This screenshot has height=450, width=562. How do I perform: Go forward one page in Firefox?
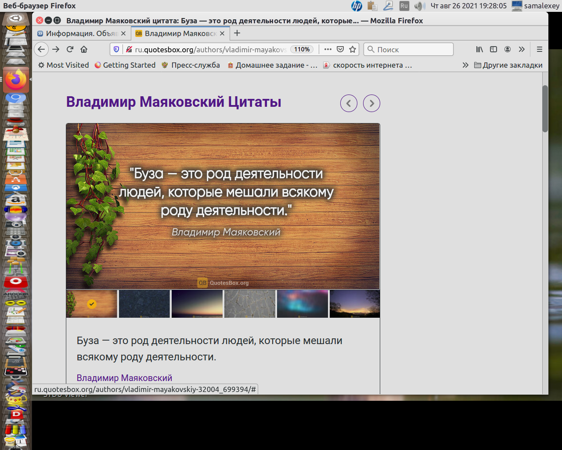click(x=56, y=49)
